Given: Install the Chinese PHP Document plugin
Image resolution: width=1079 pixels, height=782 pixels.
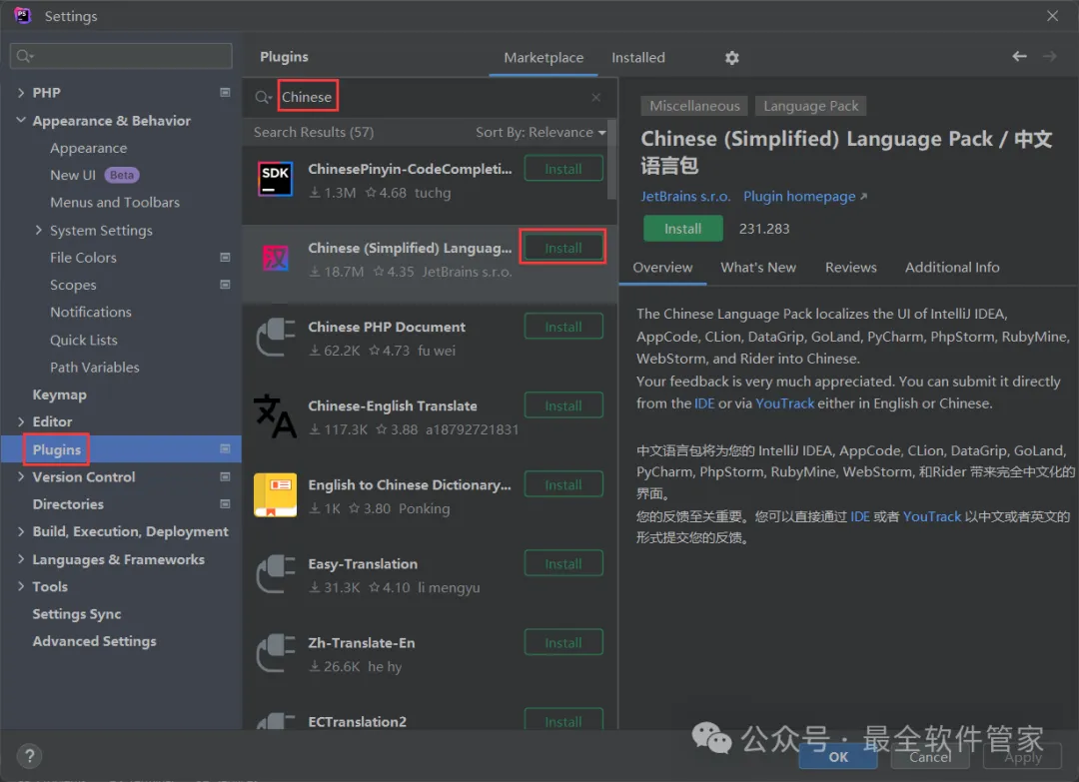Looking at the screenshot, I should (x=563, y=327).
